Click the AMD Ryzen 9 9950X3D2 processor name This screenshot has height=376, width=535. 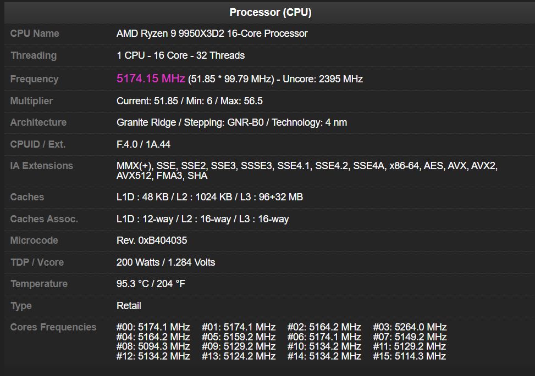click(x=212, y=33)
